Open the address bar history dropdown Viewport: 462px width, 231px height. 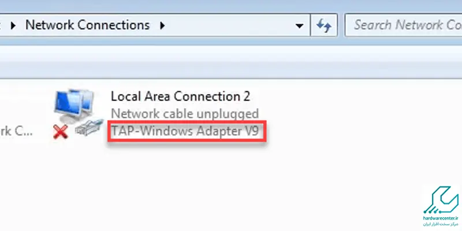pos(299,26)
